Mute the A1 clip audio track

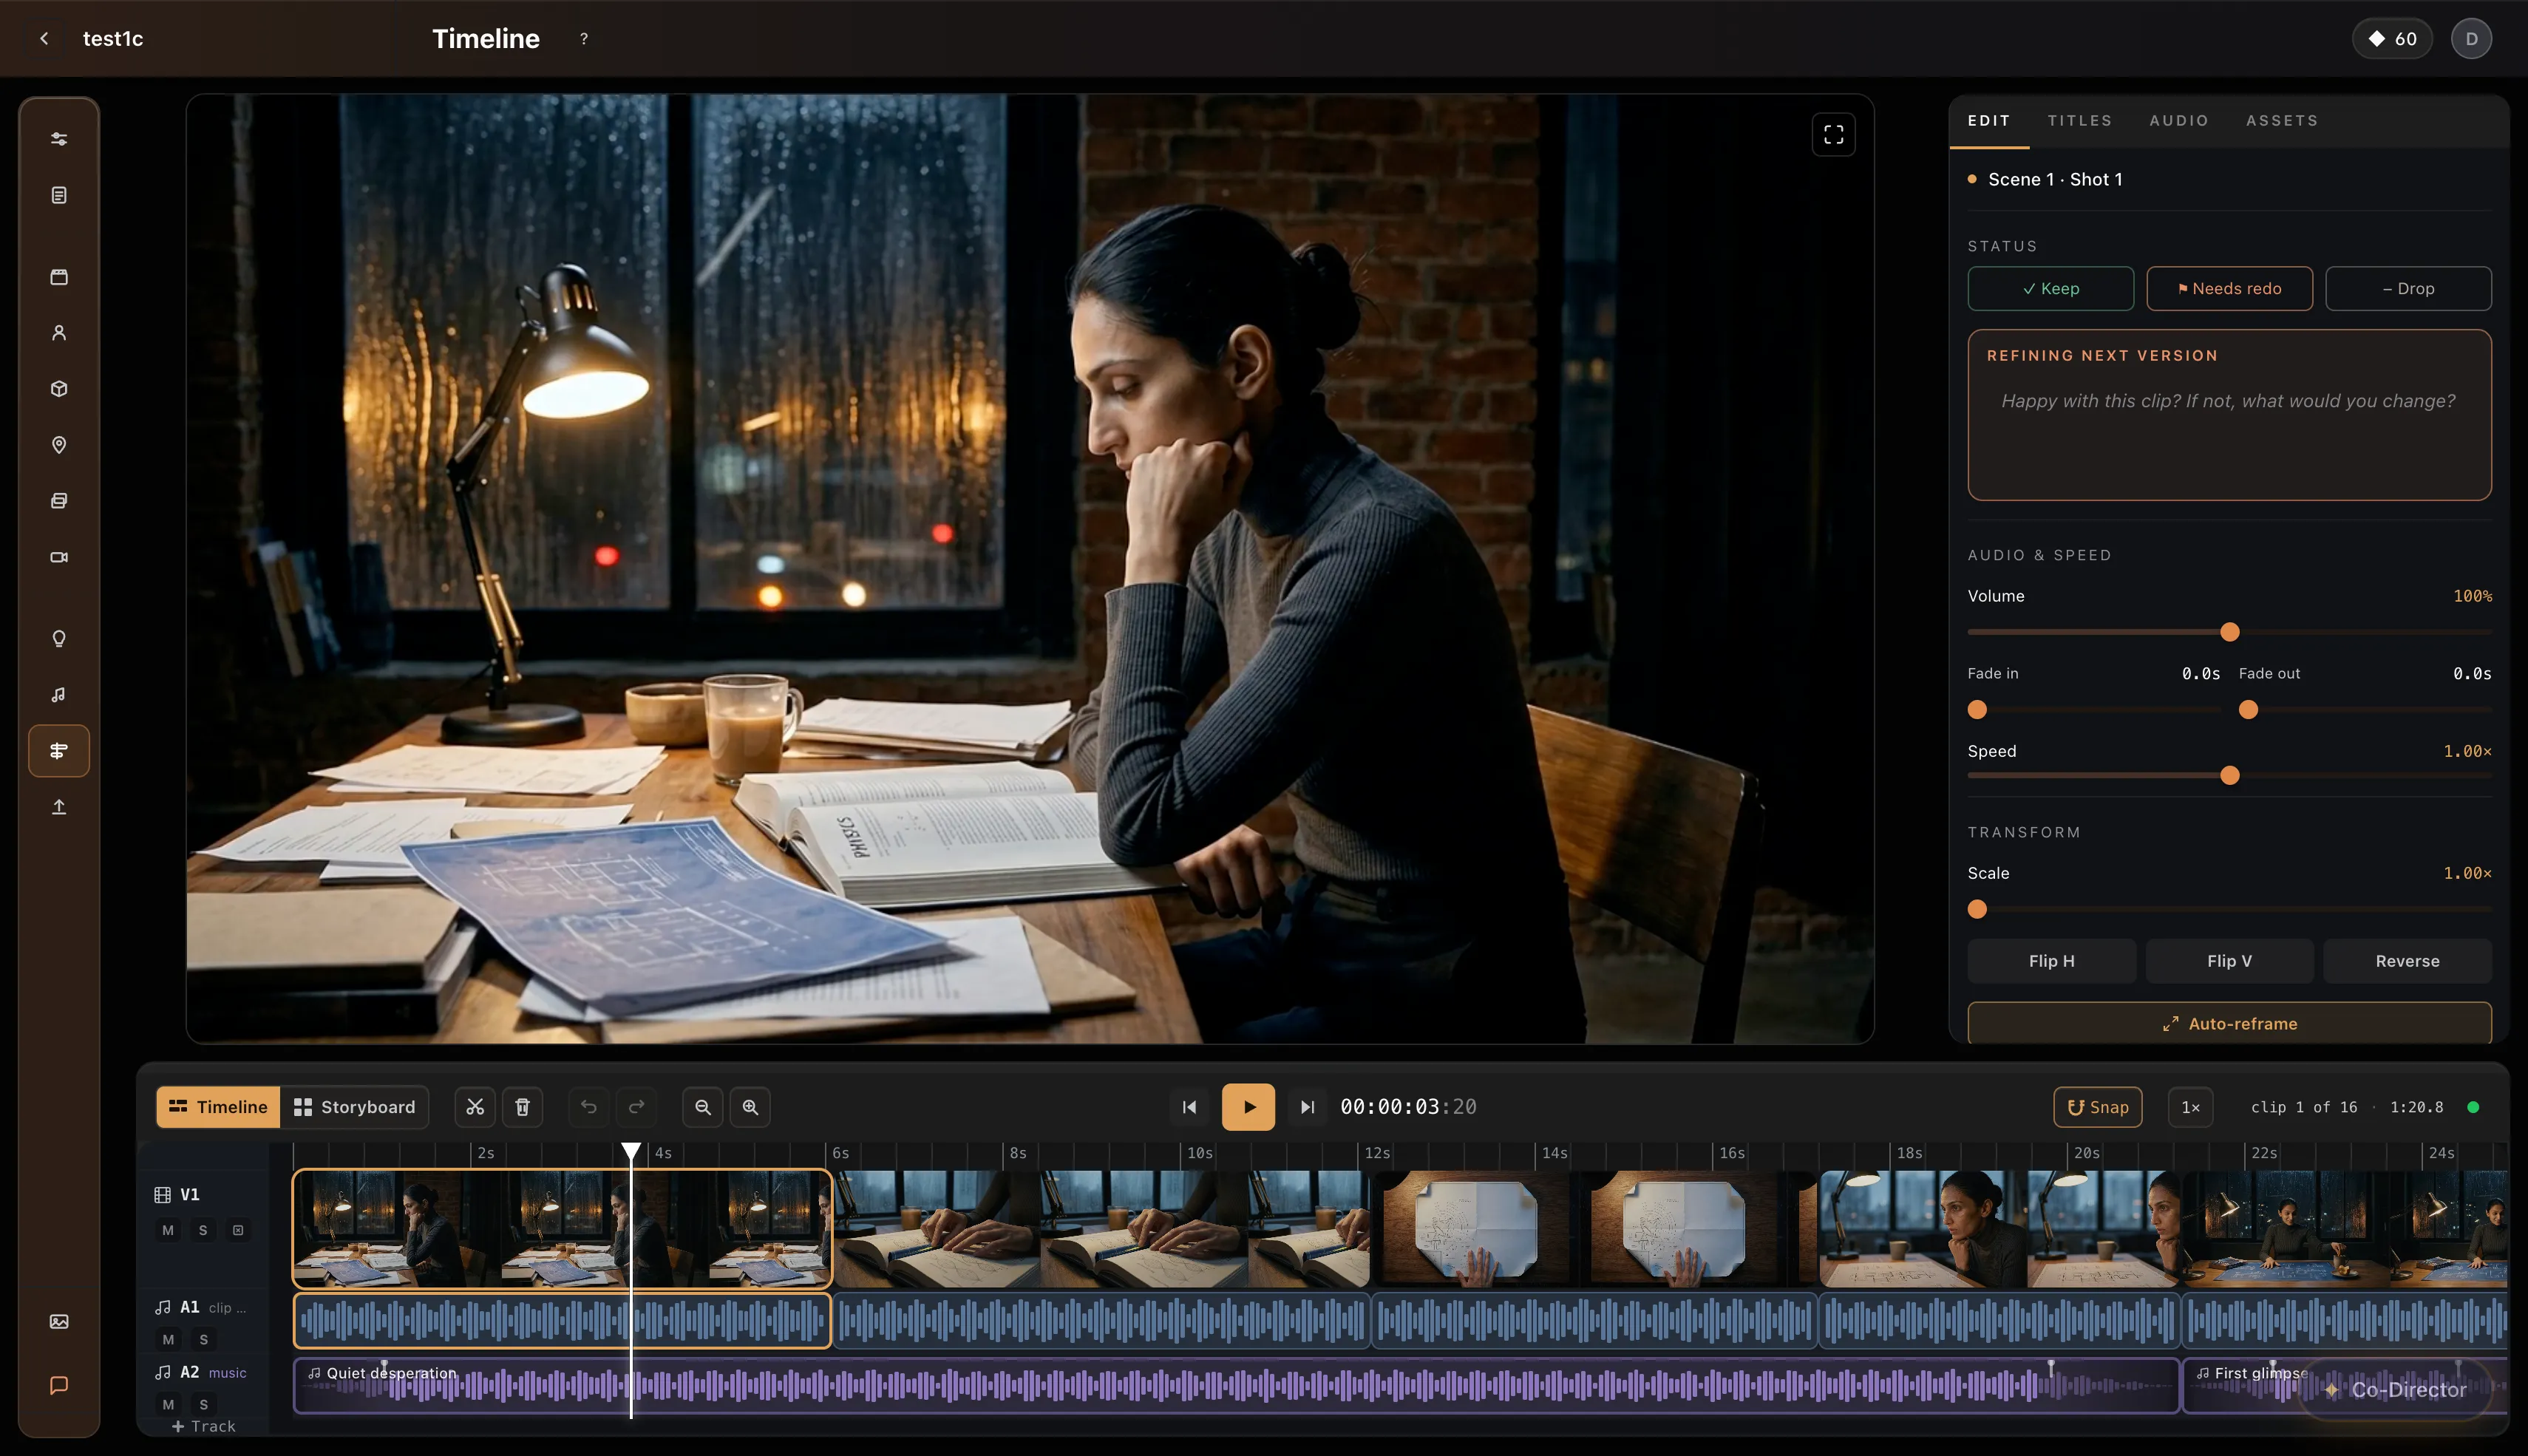(x=168, y=1339)
